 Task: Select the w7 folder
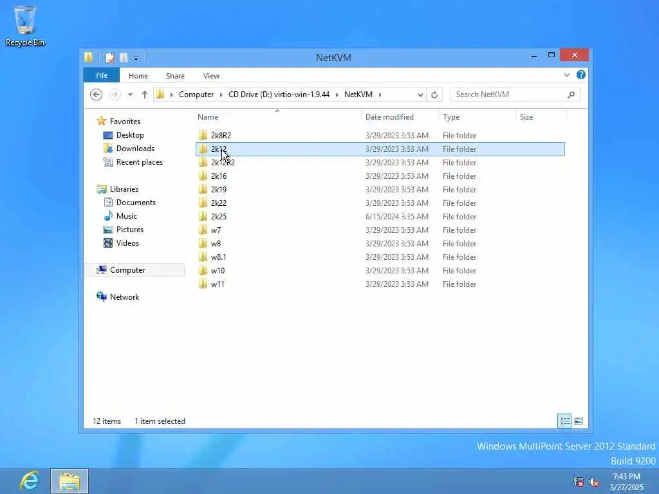coord(216,230)
